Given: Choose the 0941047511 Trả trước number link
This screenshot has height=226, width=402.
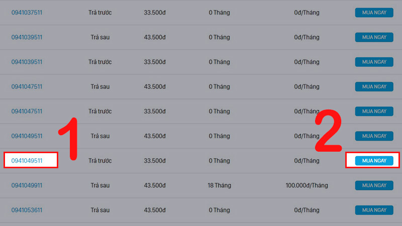Looking at the screenshot, I should pos(27,111).
